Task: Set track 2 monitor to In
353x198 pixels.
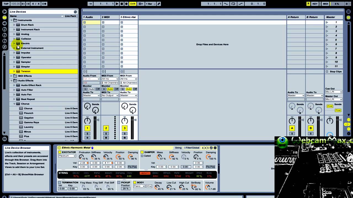Action: 104,89
